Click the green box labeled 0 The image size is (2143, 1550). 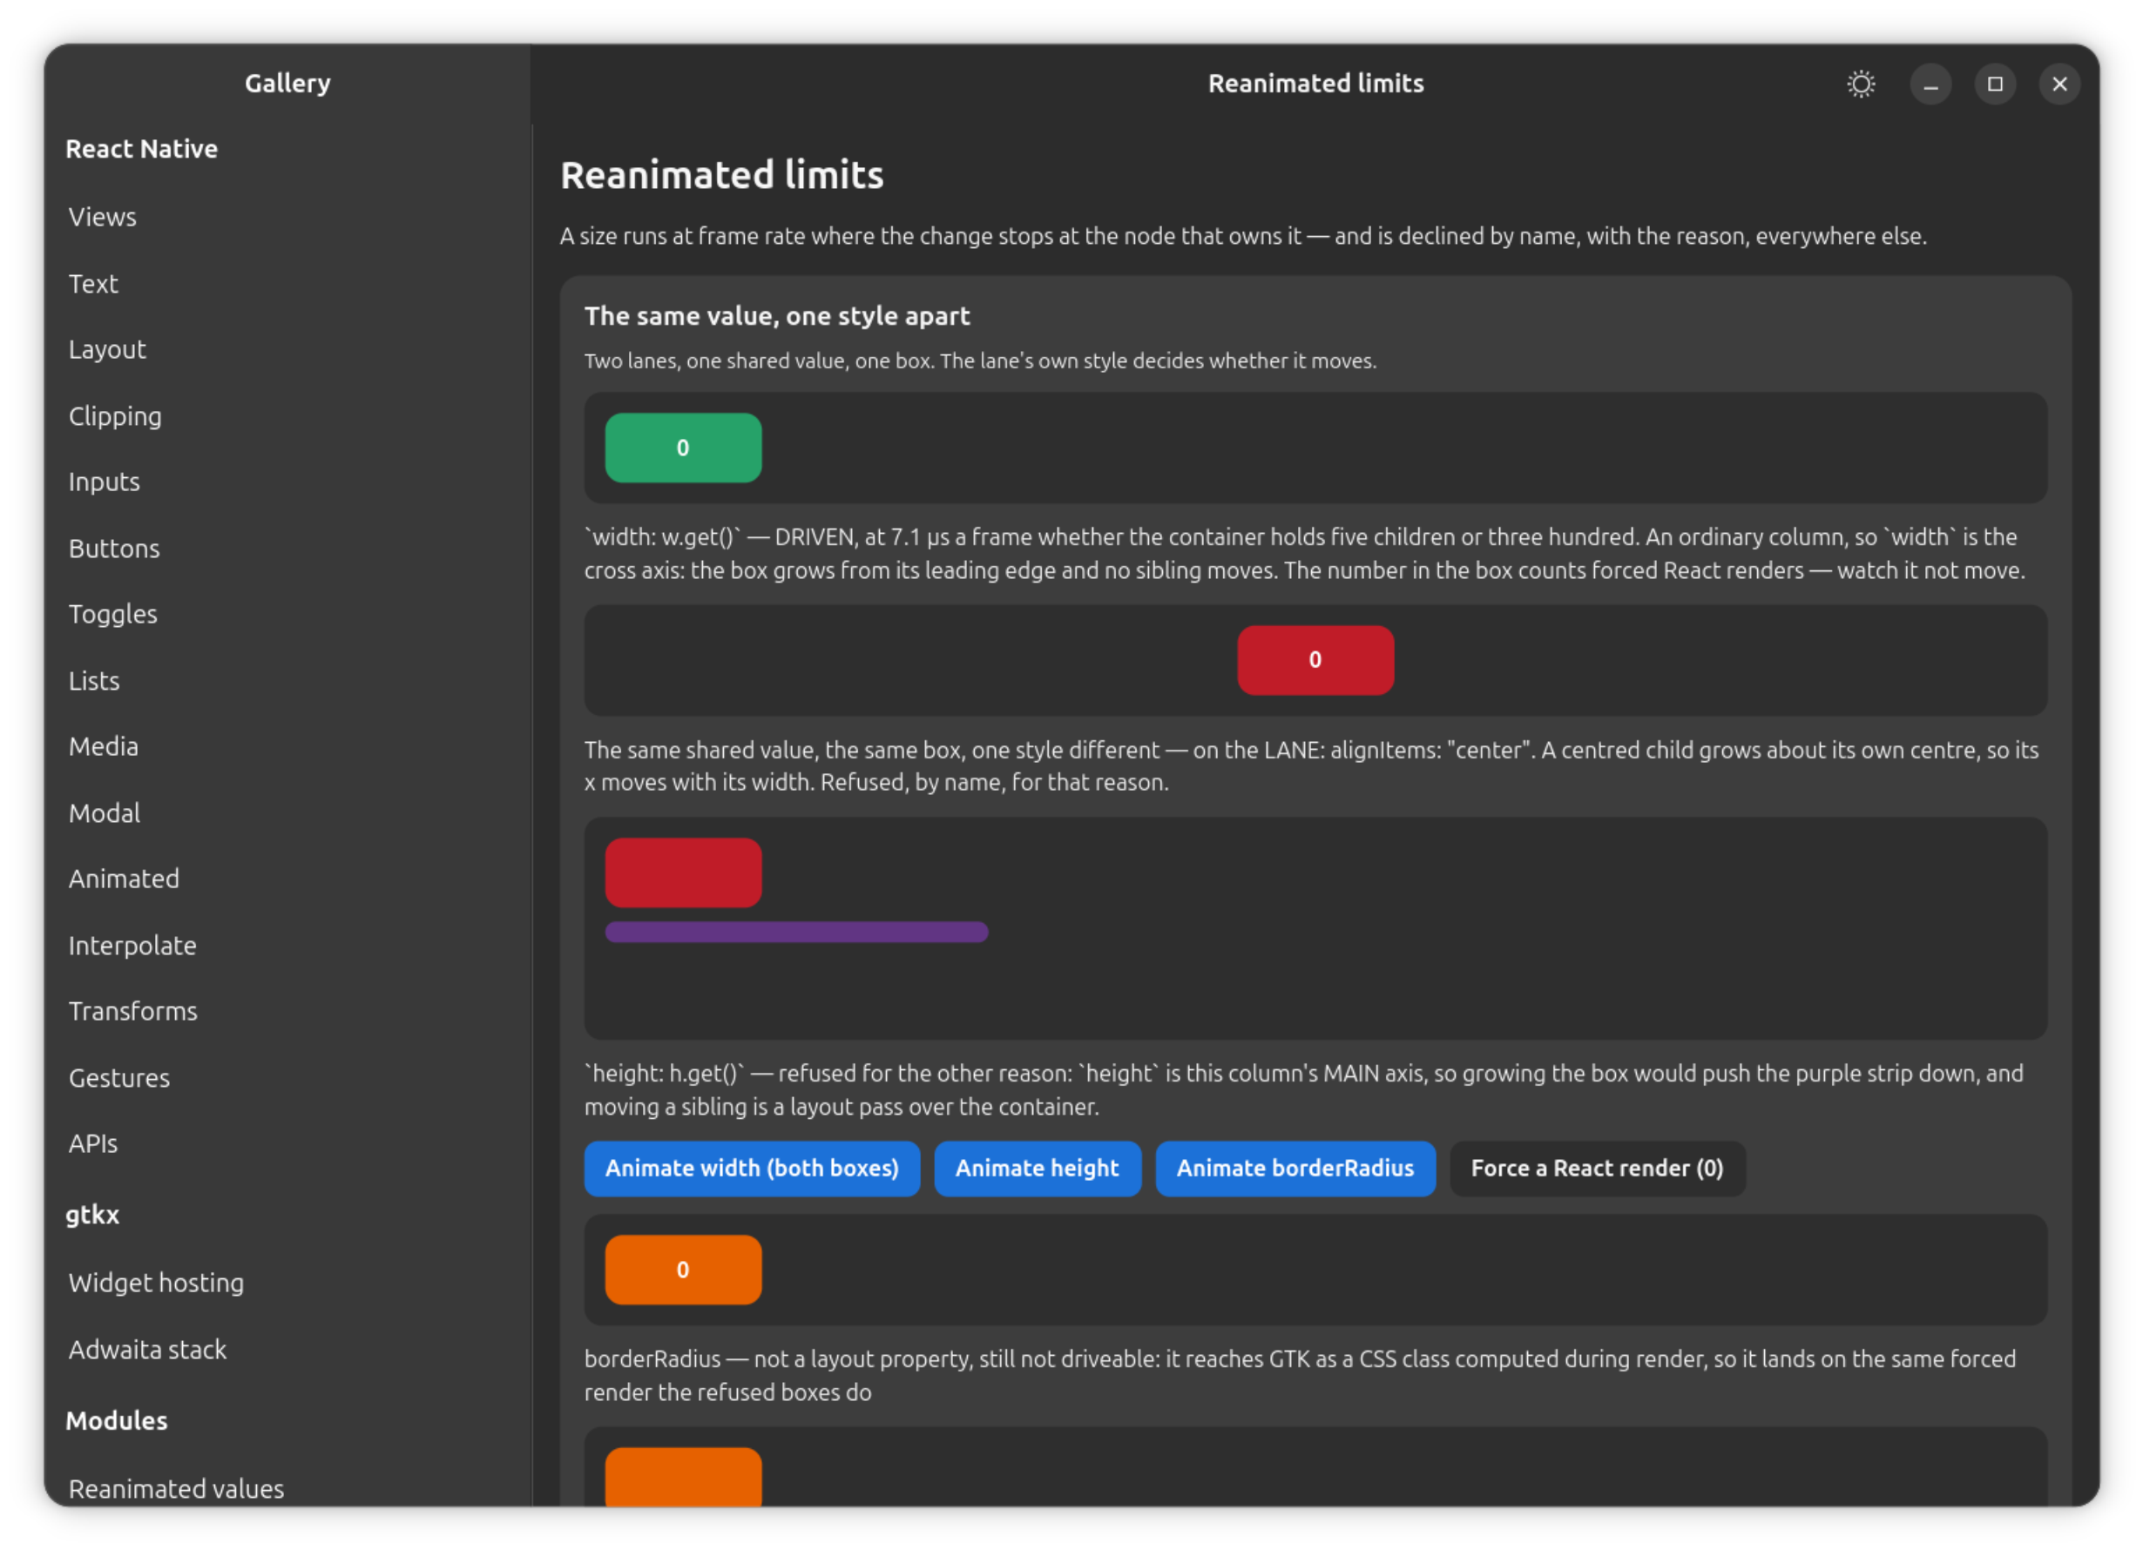[683, 448]
